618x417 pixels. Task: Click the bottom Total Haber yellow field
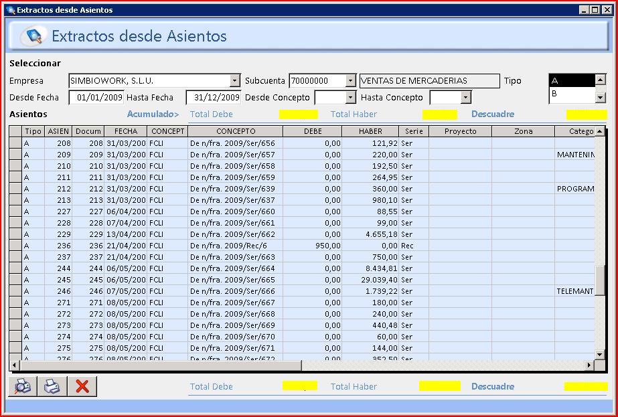pyautogui.click(x=439, y=386)
